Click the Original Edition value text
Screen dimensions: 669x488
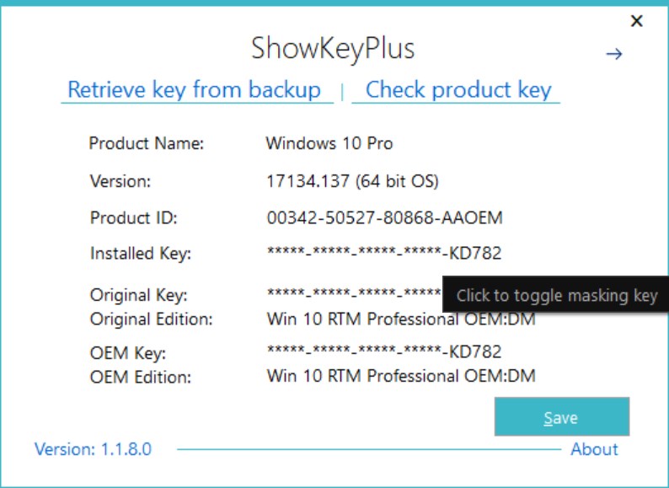pos(401,319)
